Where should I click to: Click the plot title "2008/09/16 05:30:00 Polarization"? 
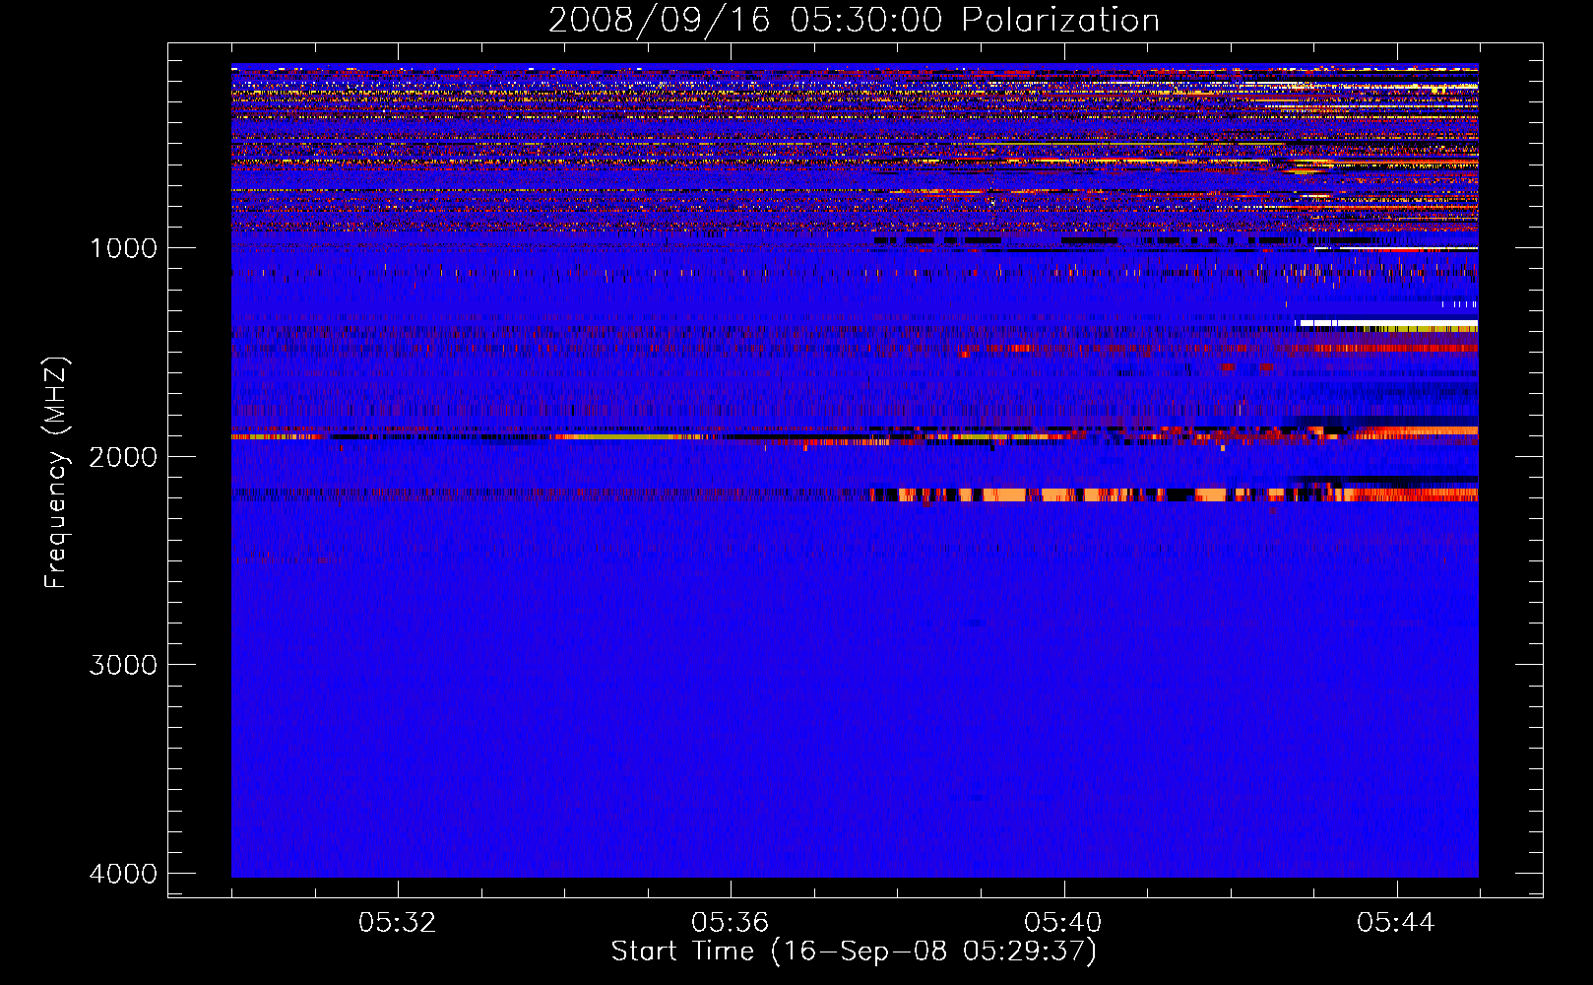coord(854,20)
